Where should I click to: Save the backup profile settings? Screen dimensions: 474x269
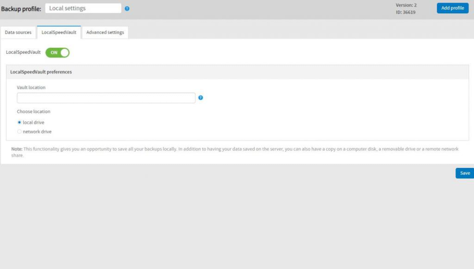465,173
